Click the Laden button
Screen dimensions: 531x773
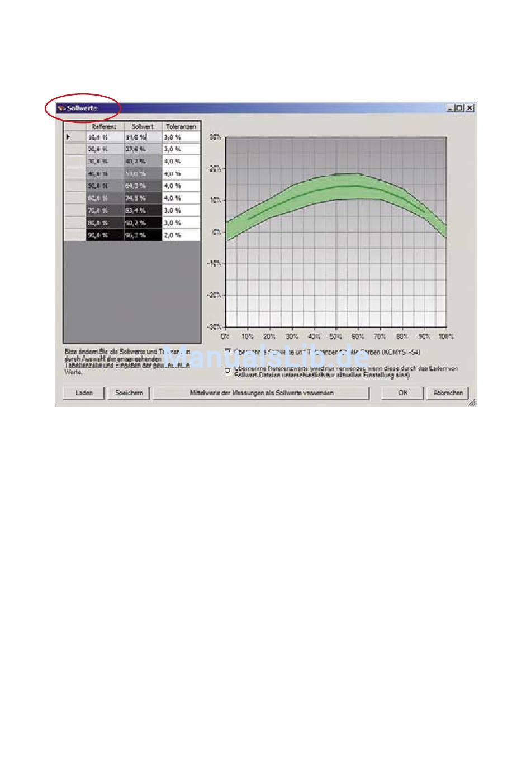tap(84, 393)
